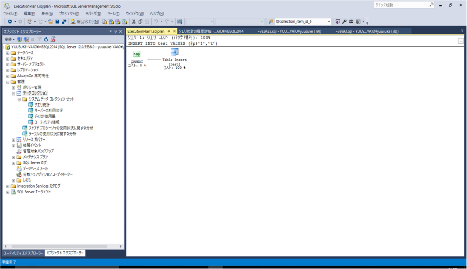The image size is (467, 269).
Task: Click in the クイック起動 search field
Action: (x=401, y=5)
